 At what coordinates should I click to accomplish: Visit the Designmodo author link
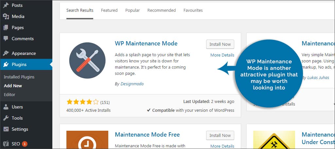[132, 84]
